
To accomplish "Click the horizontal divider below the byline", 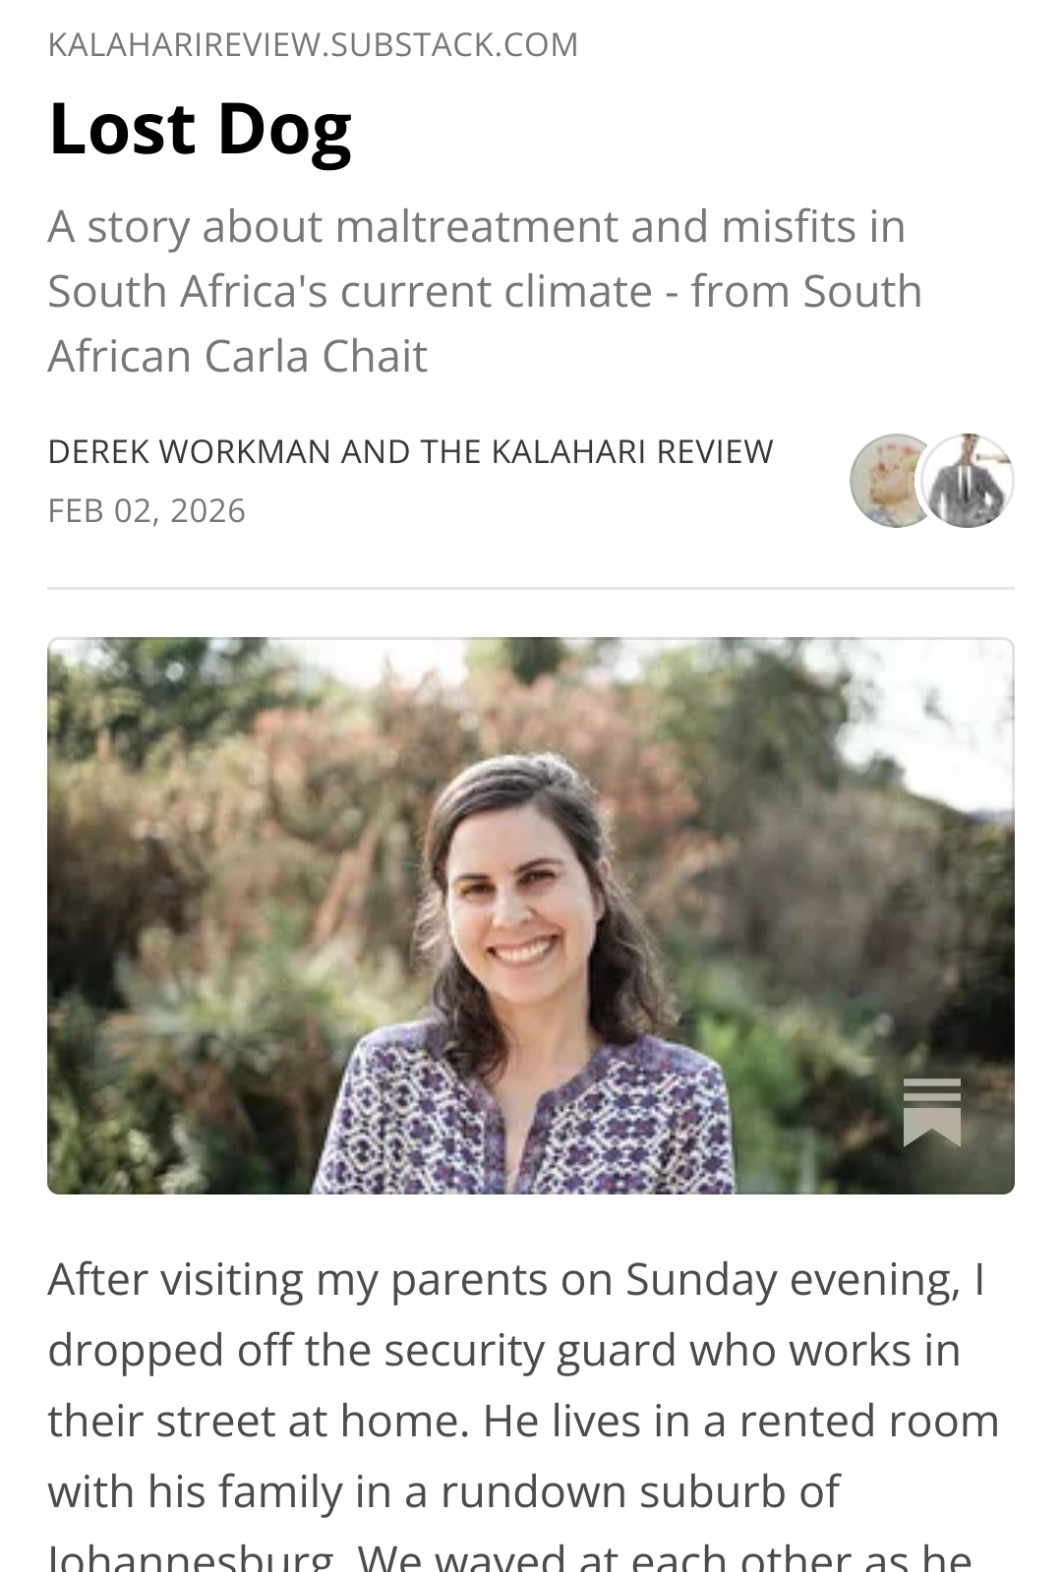I will 531,588.
